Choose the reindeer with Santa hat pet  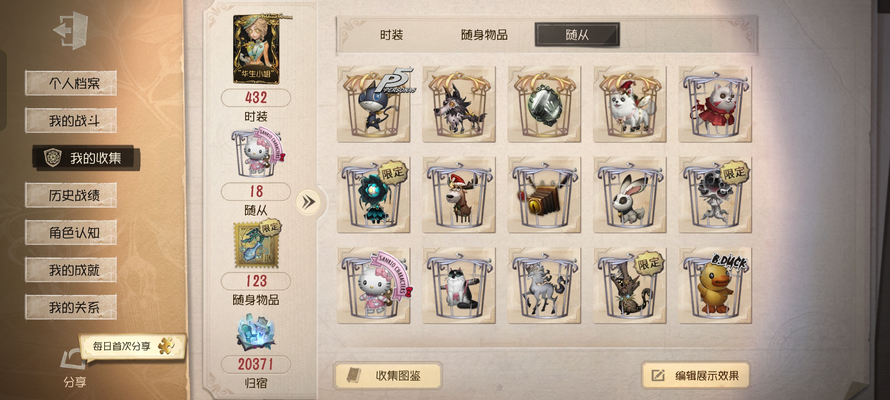coord(459,195)
